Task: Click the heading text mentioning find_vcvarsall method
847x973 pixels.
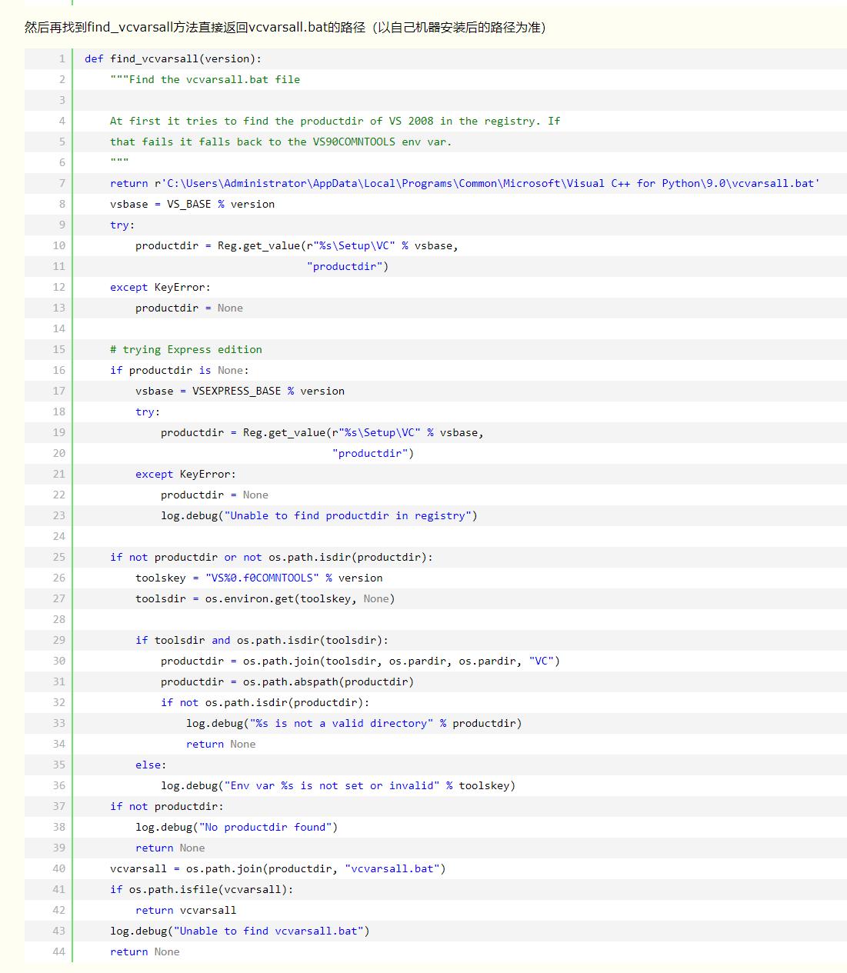Action: pyautogui.click(x=285, y=27)
